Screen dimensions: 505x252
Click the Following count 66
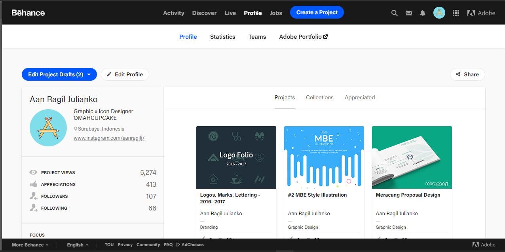tap(152, 208)
